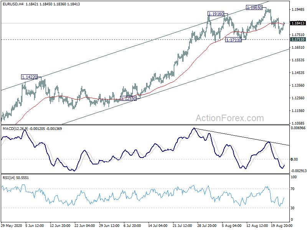Click the 1.11560 price axis value
This screenshot has width=307, height=230.
298,111
